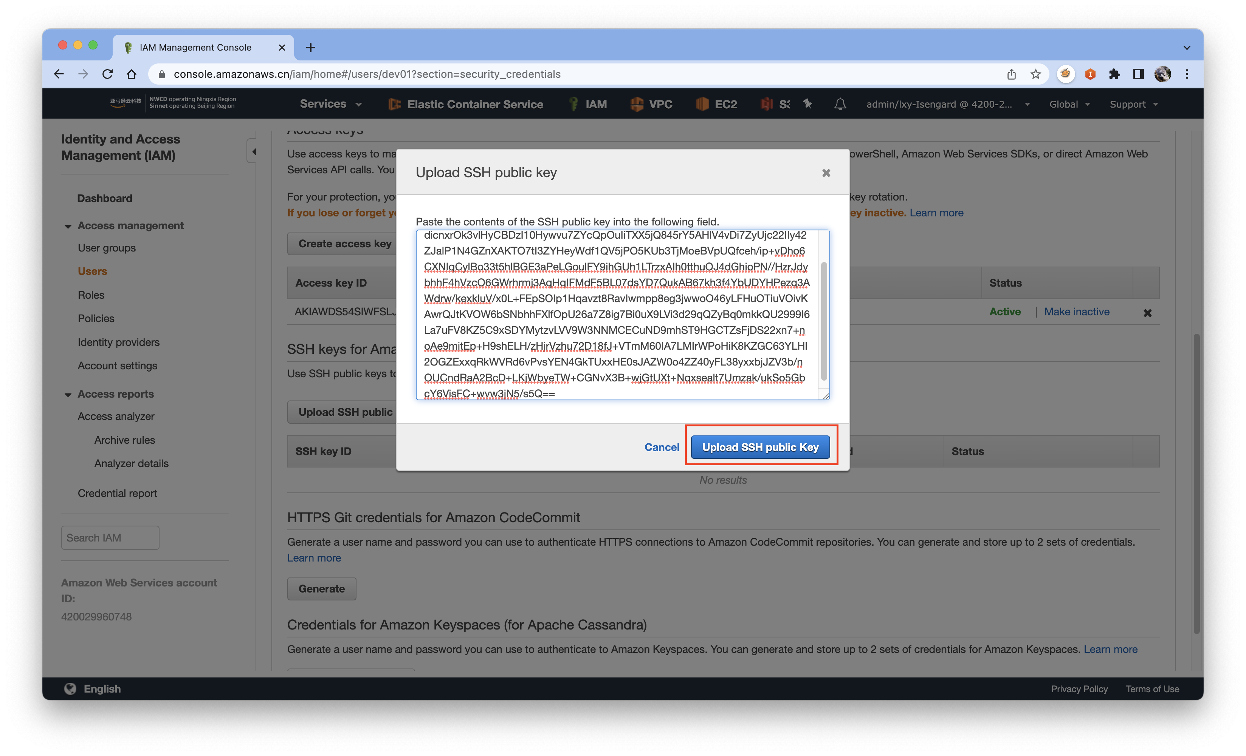Click Generate HTTPS Git credentials
This screenshot has height=756, width=1246.
[322, 588]
